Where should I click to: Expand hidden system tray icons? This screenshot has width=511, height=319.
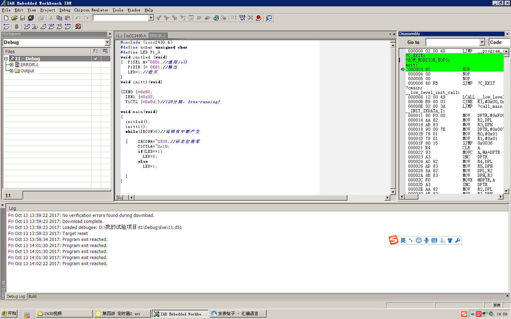472,314
